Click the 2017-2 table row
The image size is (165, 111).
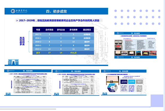point(63,34)
